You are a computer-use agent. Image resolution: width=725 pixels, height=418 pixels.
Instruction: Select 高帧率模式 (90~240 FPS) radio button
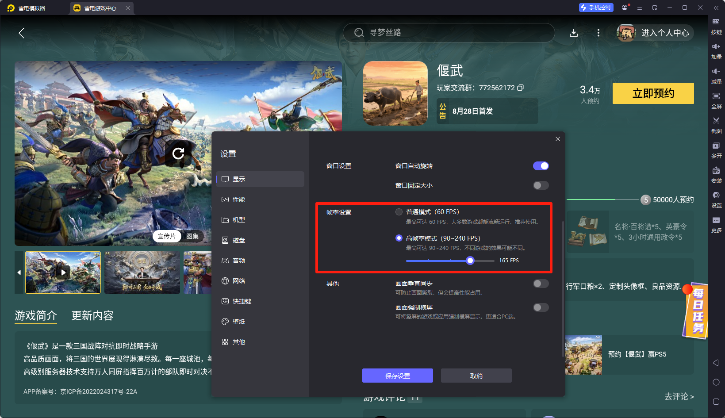399,238
